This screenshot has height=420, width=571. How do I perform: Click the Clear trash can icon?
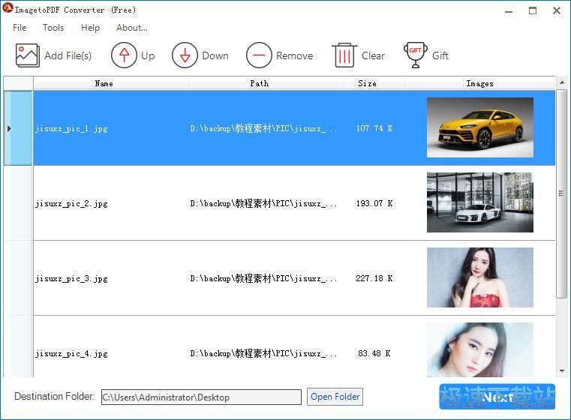(344, 55)
